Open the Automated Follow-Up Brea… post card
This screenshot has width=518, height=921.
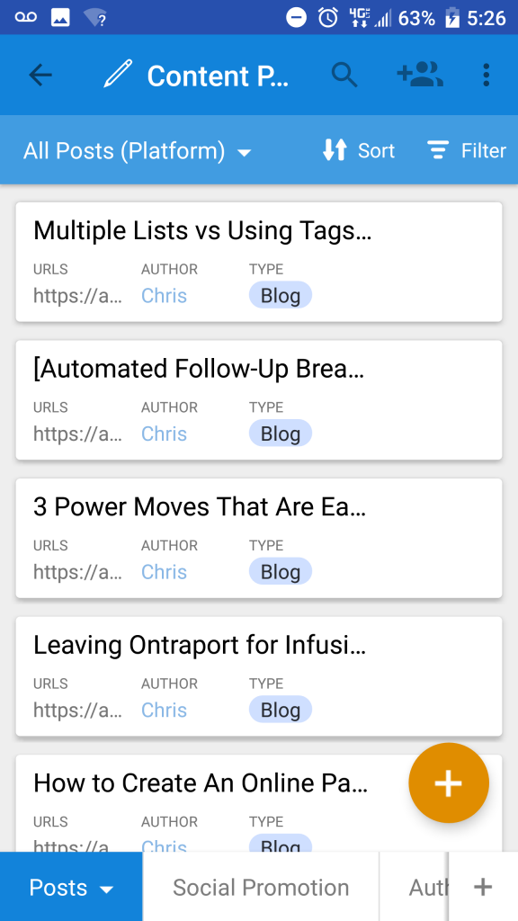[259, 400]
